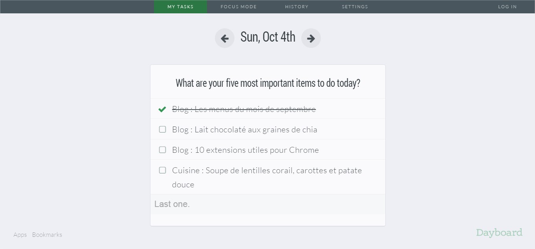Go to the Settings tab

tap(355, 7)
